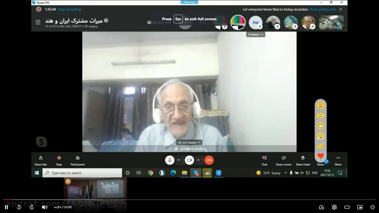Open Cortana circle icon
This screenshot has height=213, width=379.
pos(128,173)
